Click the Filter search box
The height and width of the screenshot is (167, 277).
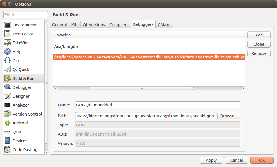tap(26, 15)
